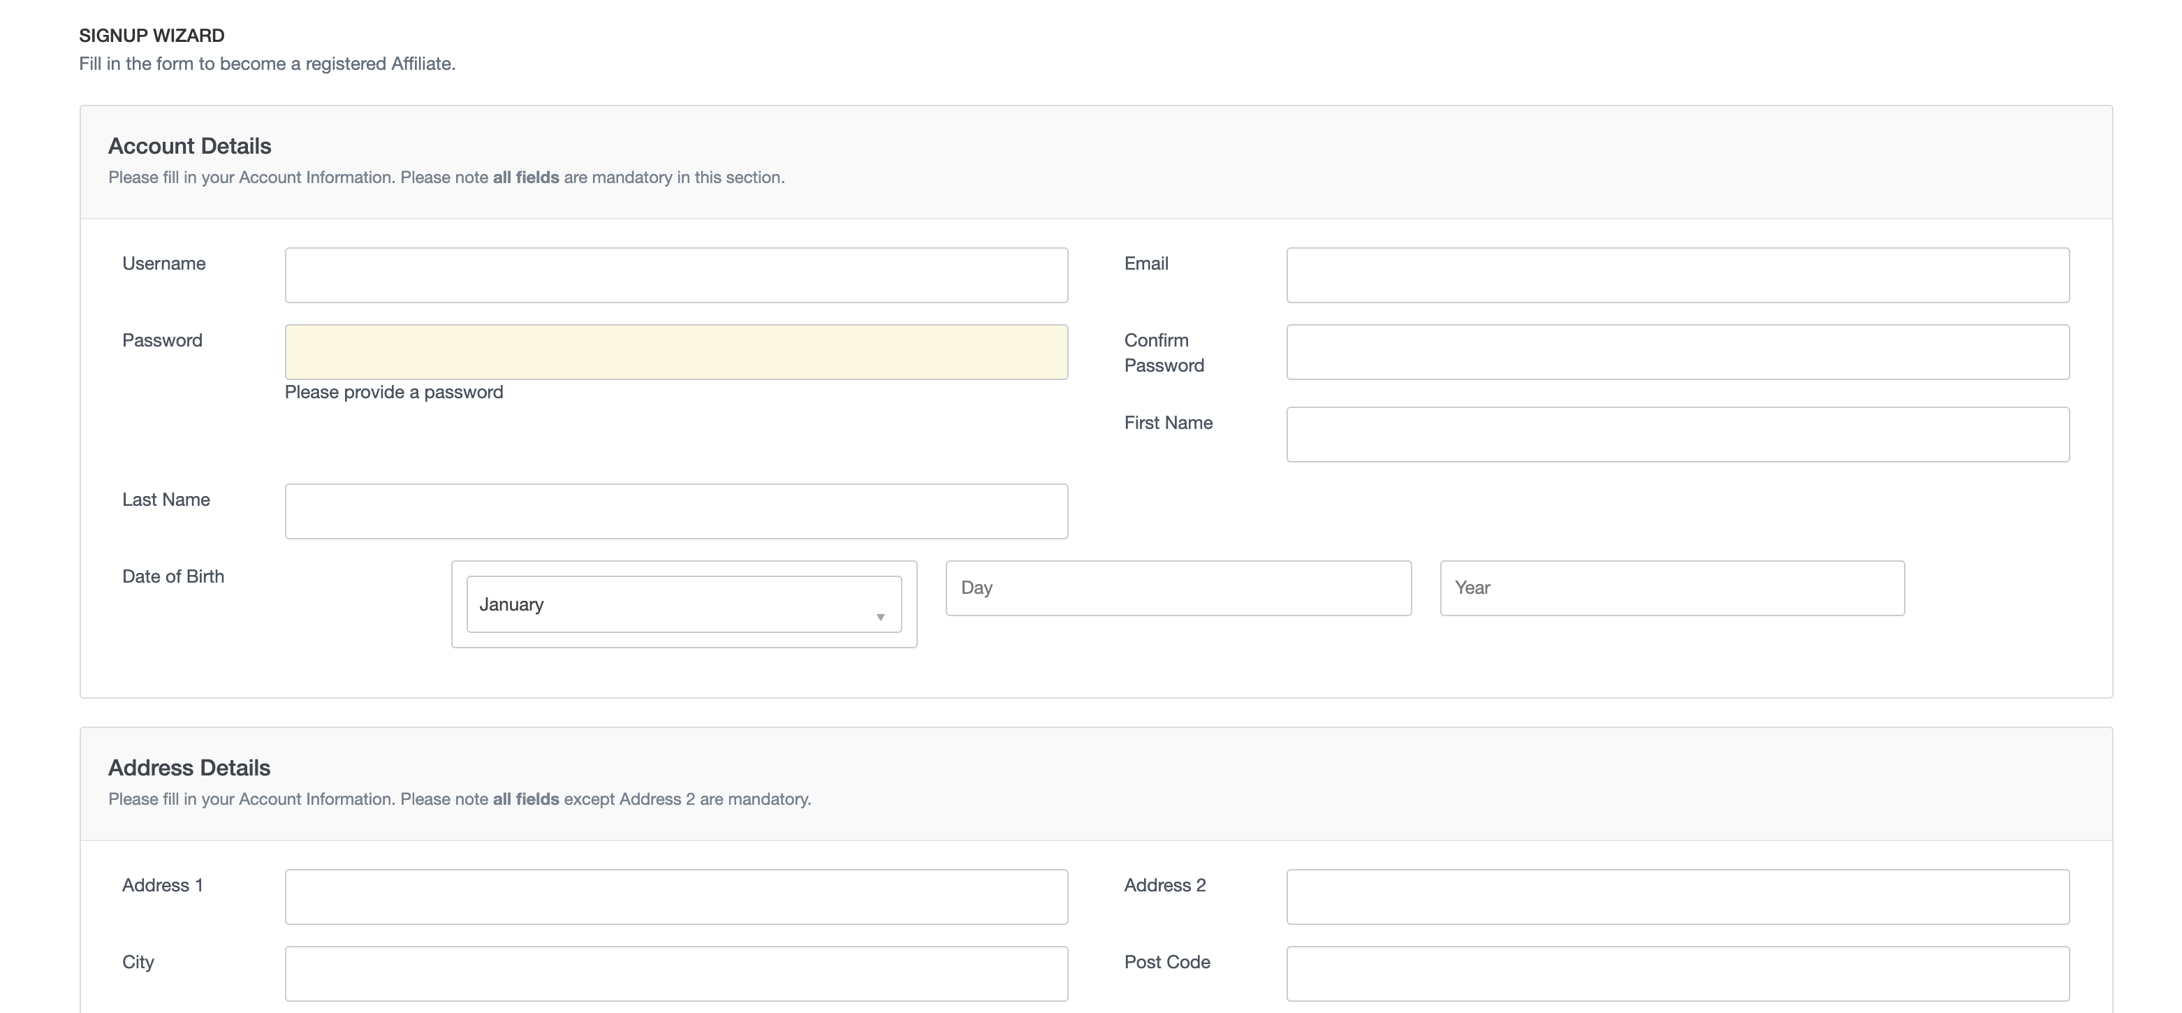Click the Address 1 input field
Screen dimensions: 2182x1013
[676, 896]
